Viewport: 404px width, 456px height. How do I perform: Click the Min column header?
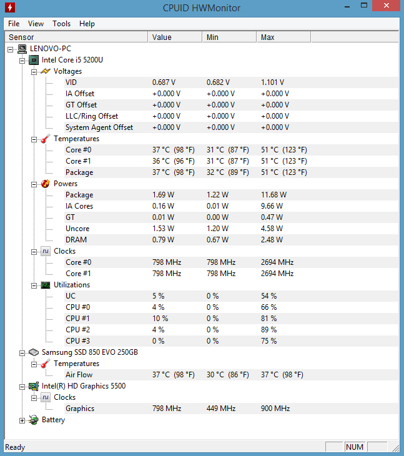tap(229, 37)
